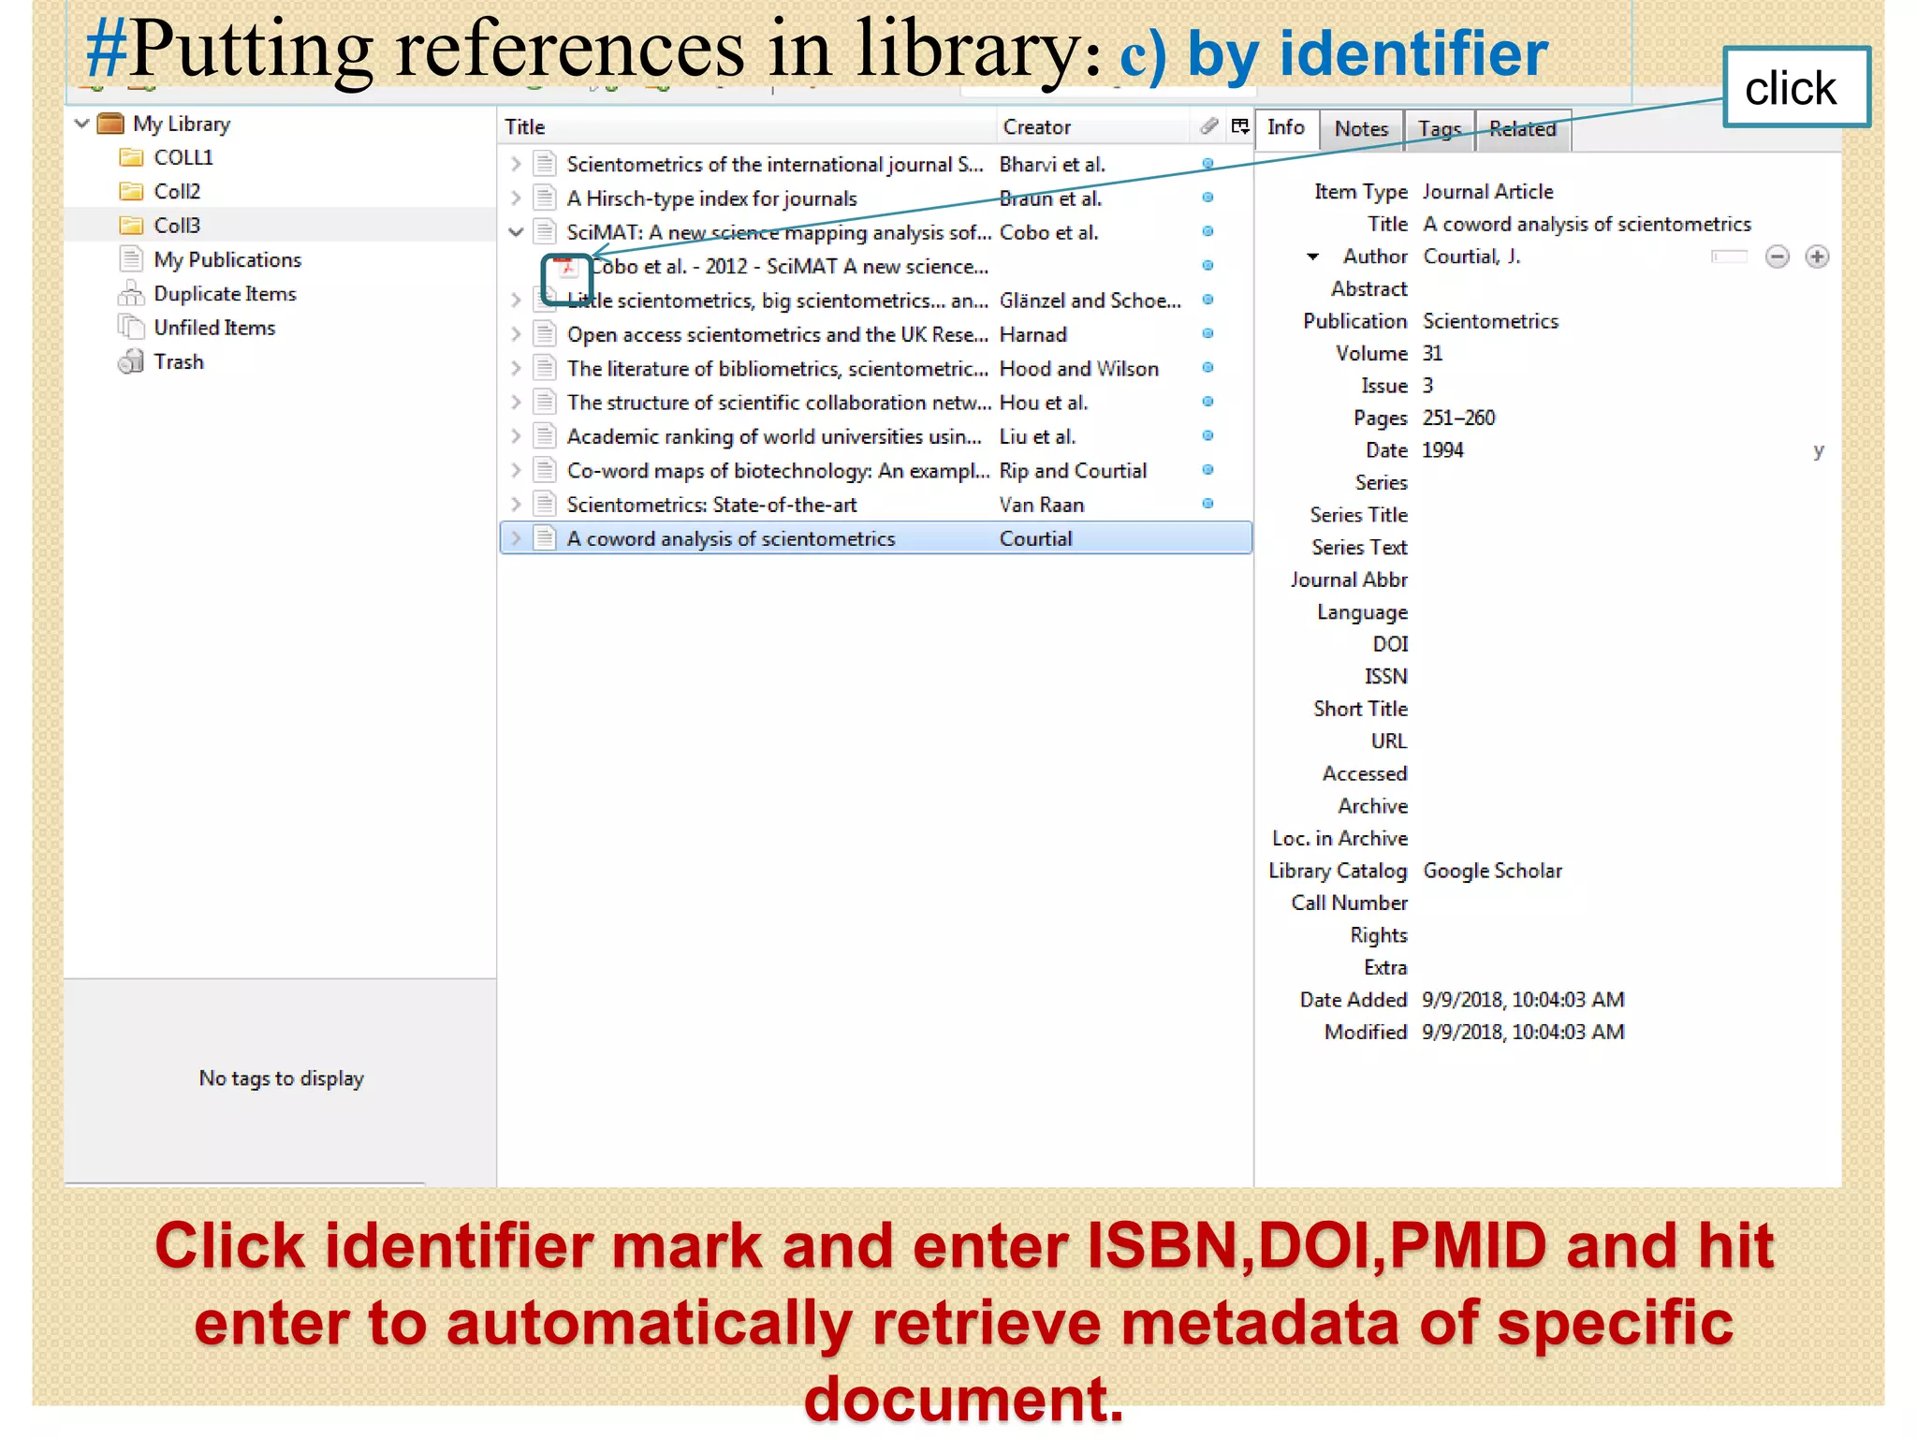
Task: Select the Liu et al. article icon
Action: pos(545,436)
